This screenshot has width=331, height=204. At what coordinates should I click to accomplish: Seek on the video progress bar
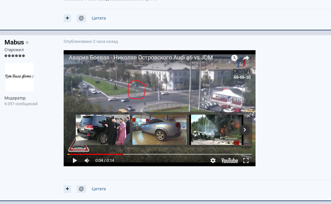(x=160, y=154)
